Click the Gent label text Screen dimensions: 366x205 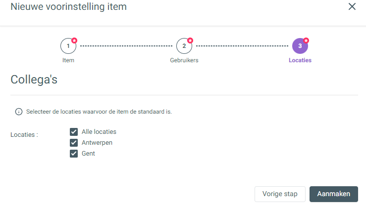[88, 154]
